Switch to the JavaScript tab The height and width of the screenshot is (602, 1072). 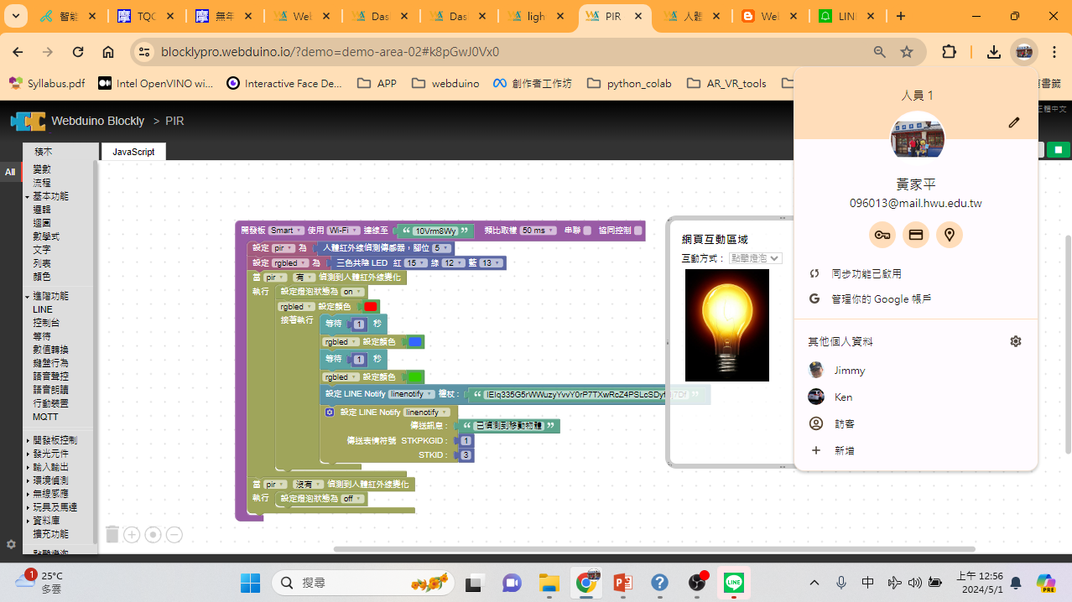pos(133,152)
